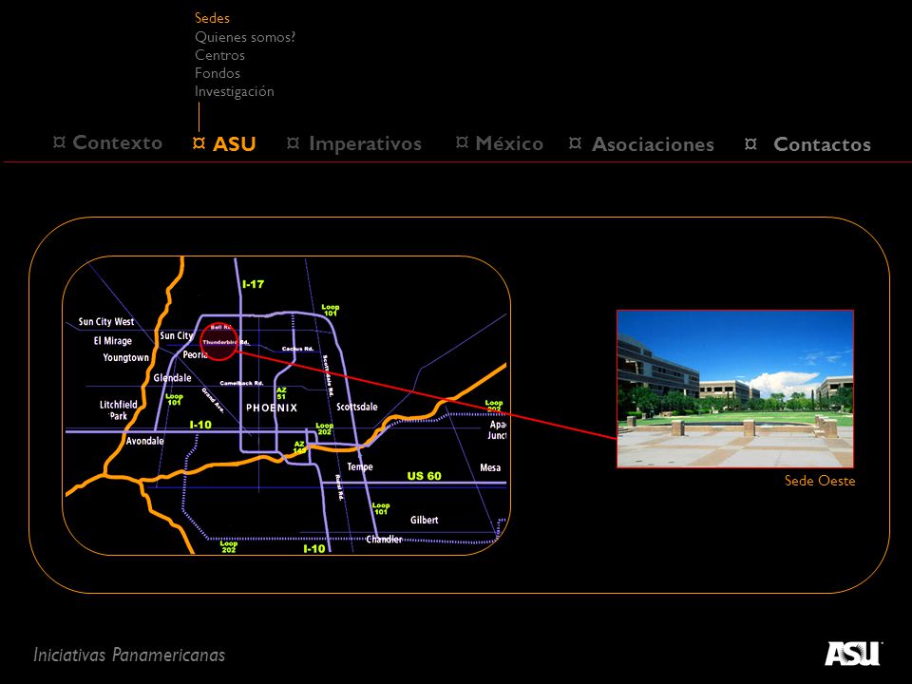The width and height of the screenshot is (912, 684).
Task: Open the Sede Oeste campus photo
Action: click(x=735, y=389)
